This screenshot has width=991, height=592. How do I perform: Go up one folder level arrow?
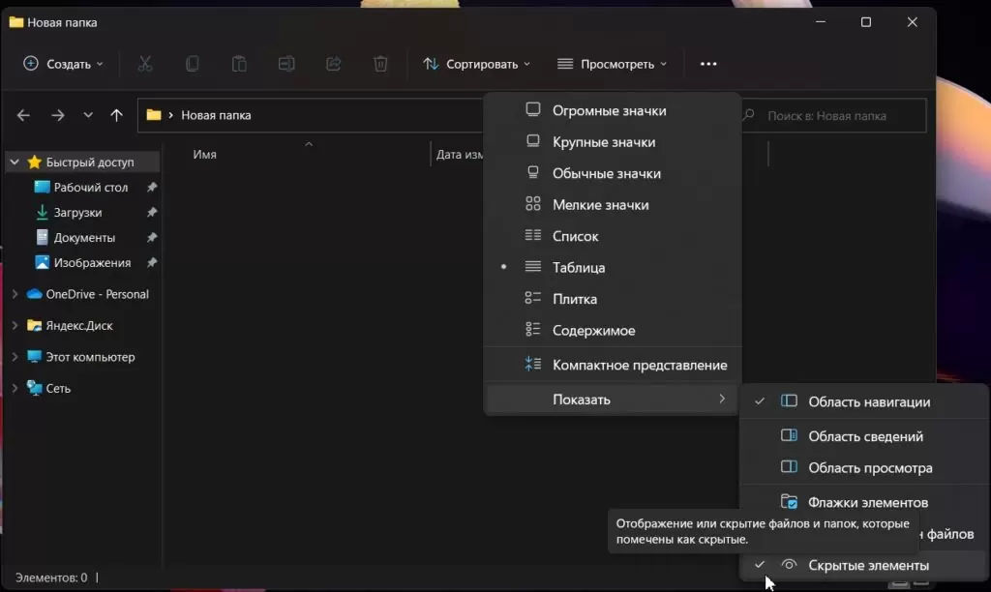coord(116,115)
